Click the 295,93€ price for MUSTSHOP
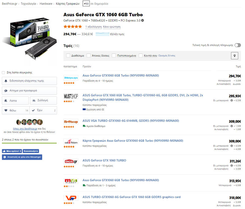 point(235,96)
